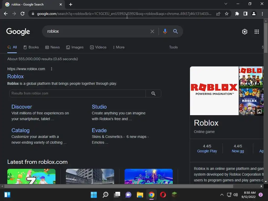
Task: Click the Results from roblox.com field
Action: coord(77,93)
